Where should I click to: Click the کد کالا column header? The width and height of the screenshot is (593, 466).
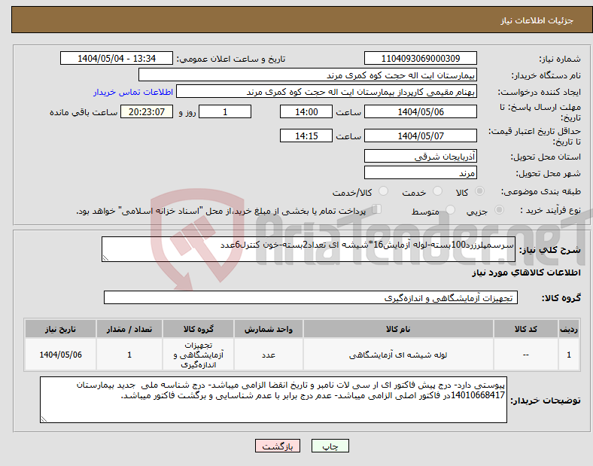pyautogui.click(x=526, y=329)
